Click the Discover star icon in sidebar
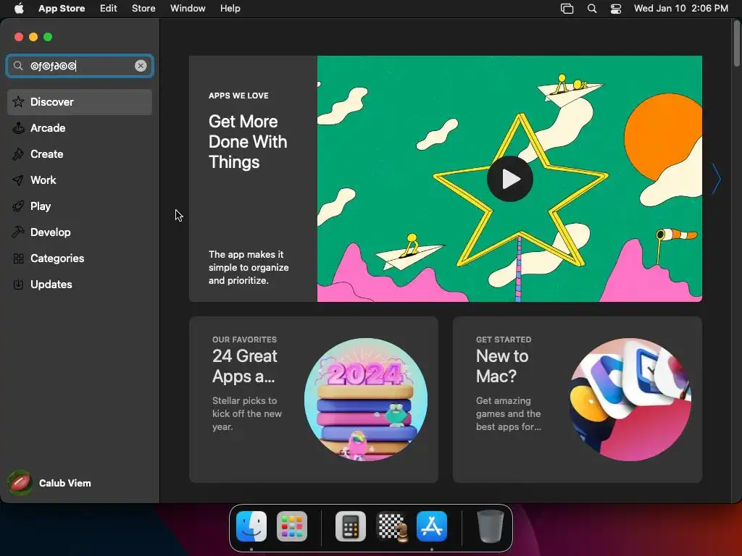 18,101
